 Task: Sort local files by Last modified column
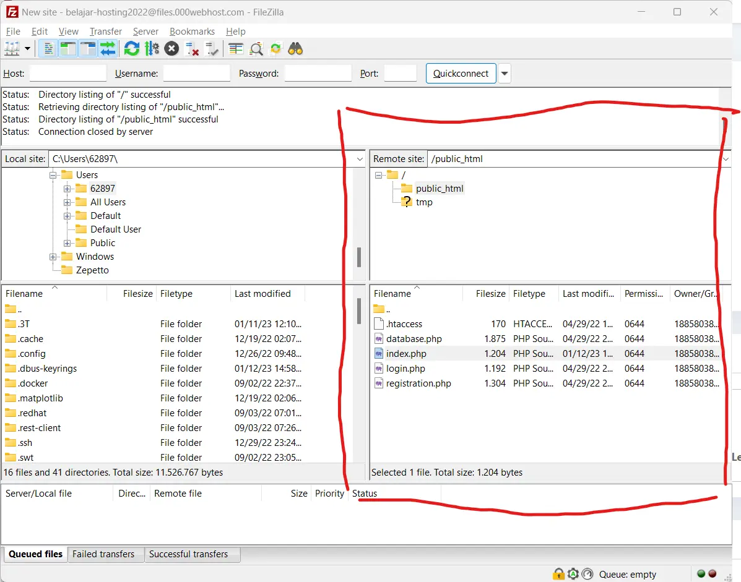[267, 294]
